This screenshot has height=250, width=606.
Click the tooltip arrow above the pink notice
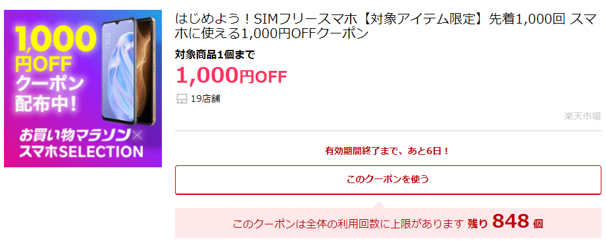pyautogui.click(x=379, y=205)
